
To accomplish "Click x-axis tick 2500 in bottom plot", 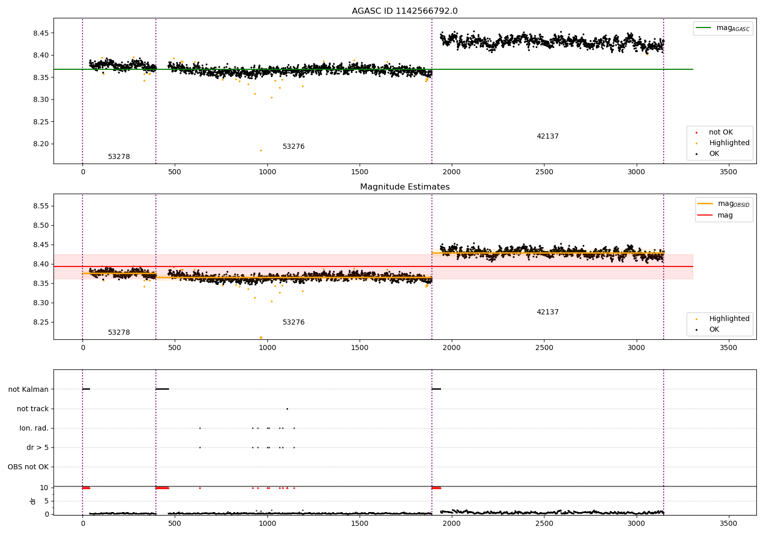I will [544, 523].
